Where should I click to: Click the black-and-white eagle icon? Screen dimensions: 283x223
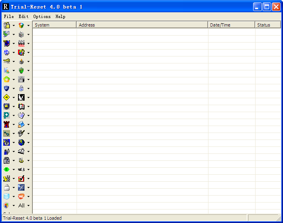pos(21,97)
